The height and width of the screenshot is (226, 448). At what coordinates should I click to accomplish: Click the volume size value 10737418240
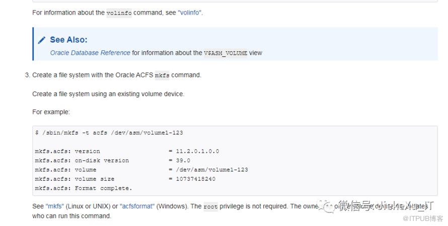(195, 179)
